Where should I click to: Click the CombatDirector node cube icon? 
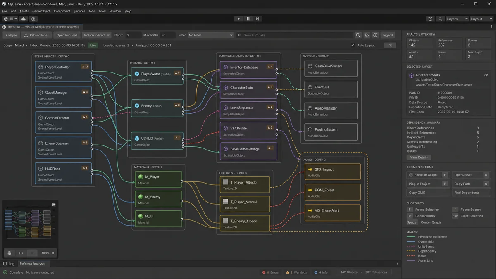pos(41,118)
